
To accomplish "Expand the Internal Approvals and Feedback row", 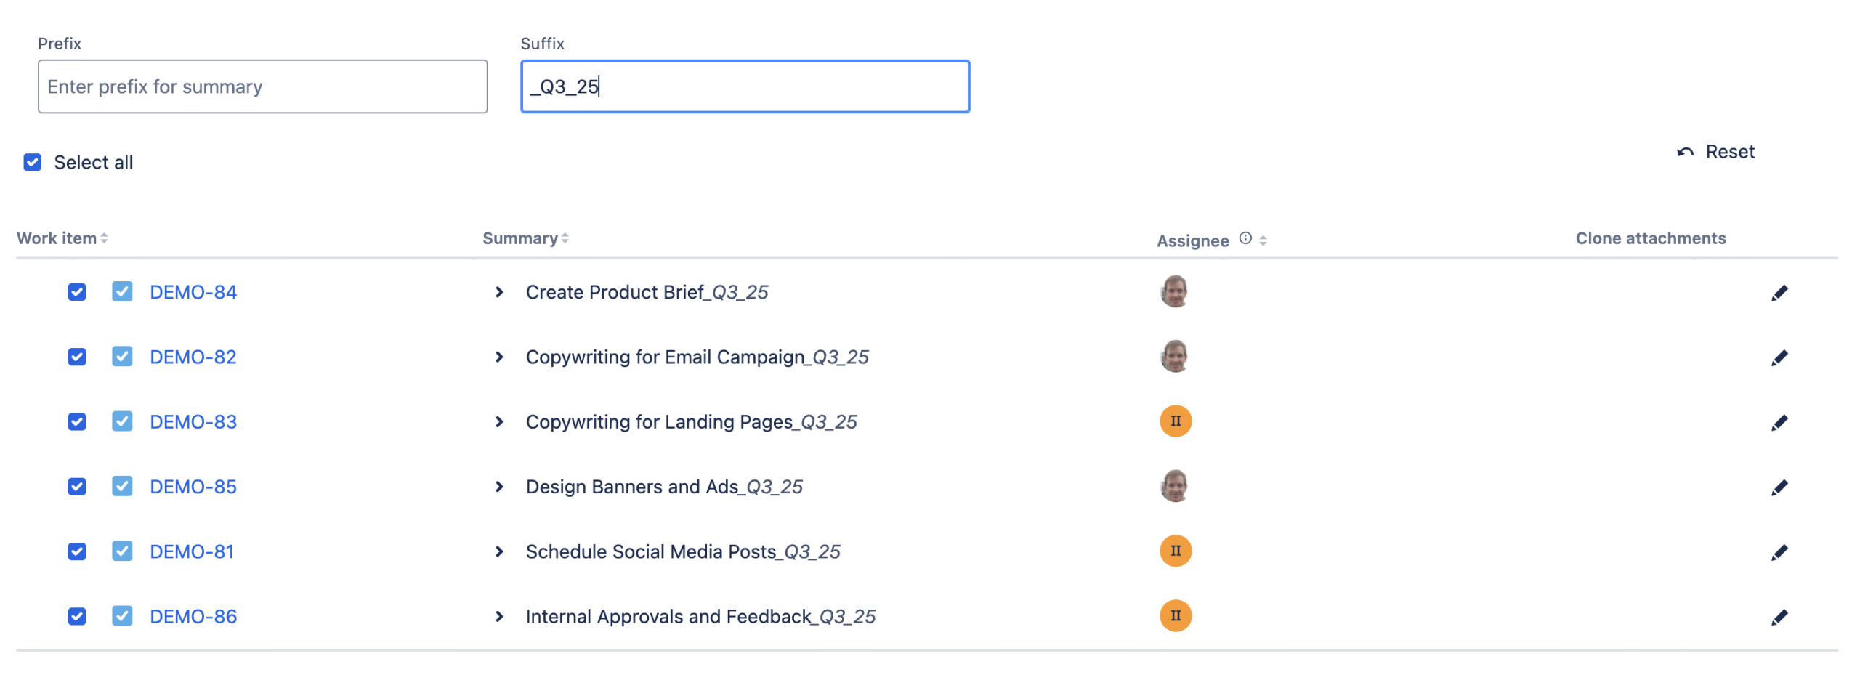I will 498,616.
